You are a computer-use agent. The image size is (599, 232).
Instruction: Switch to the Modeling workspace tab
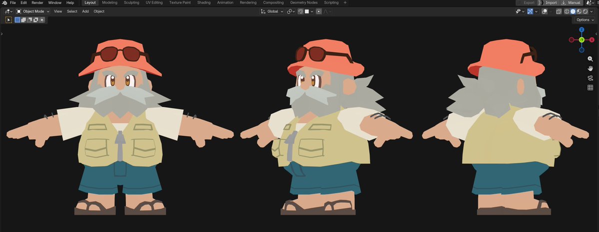(x=109, y=2)
